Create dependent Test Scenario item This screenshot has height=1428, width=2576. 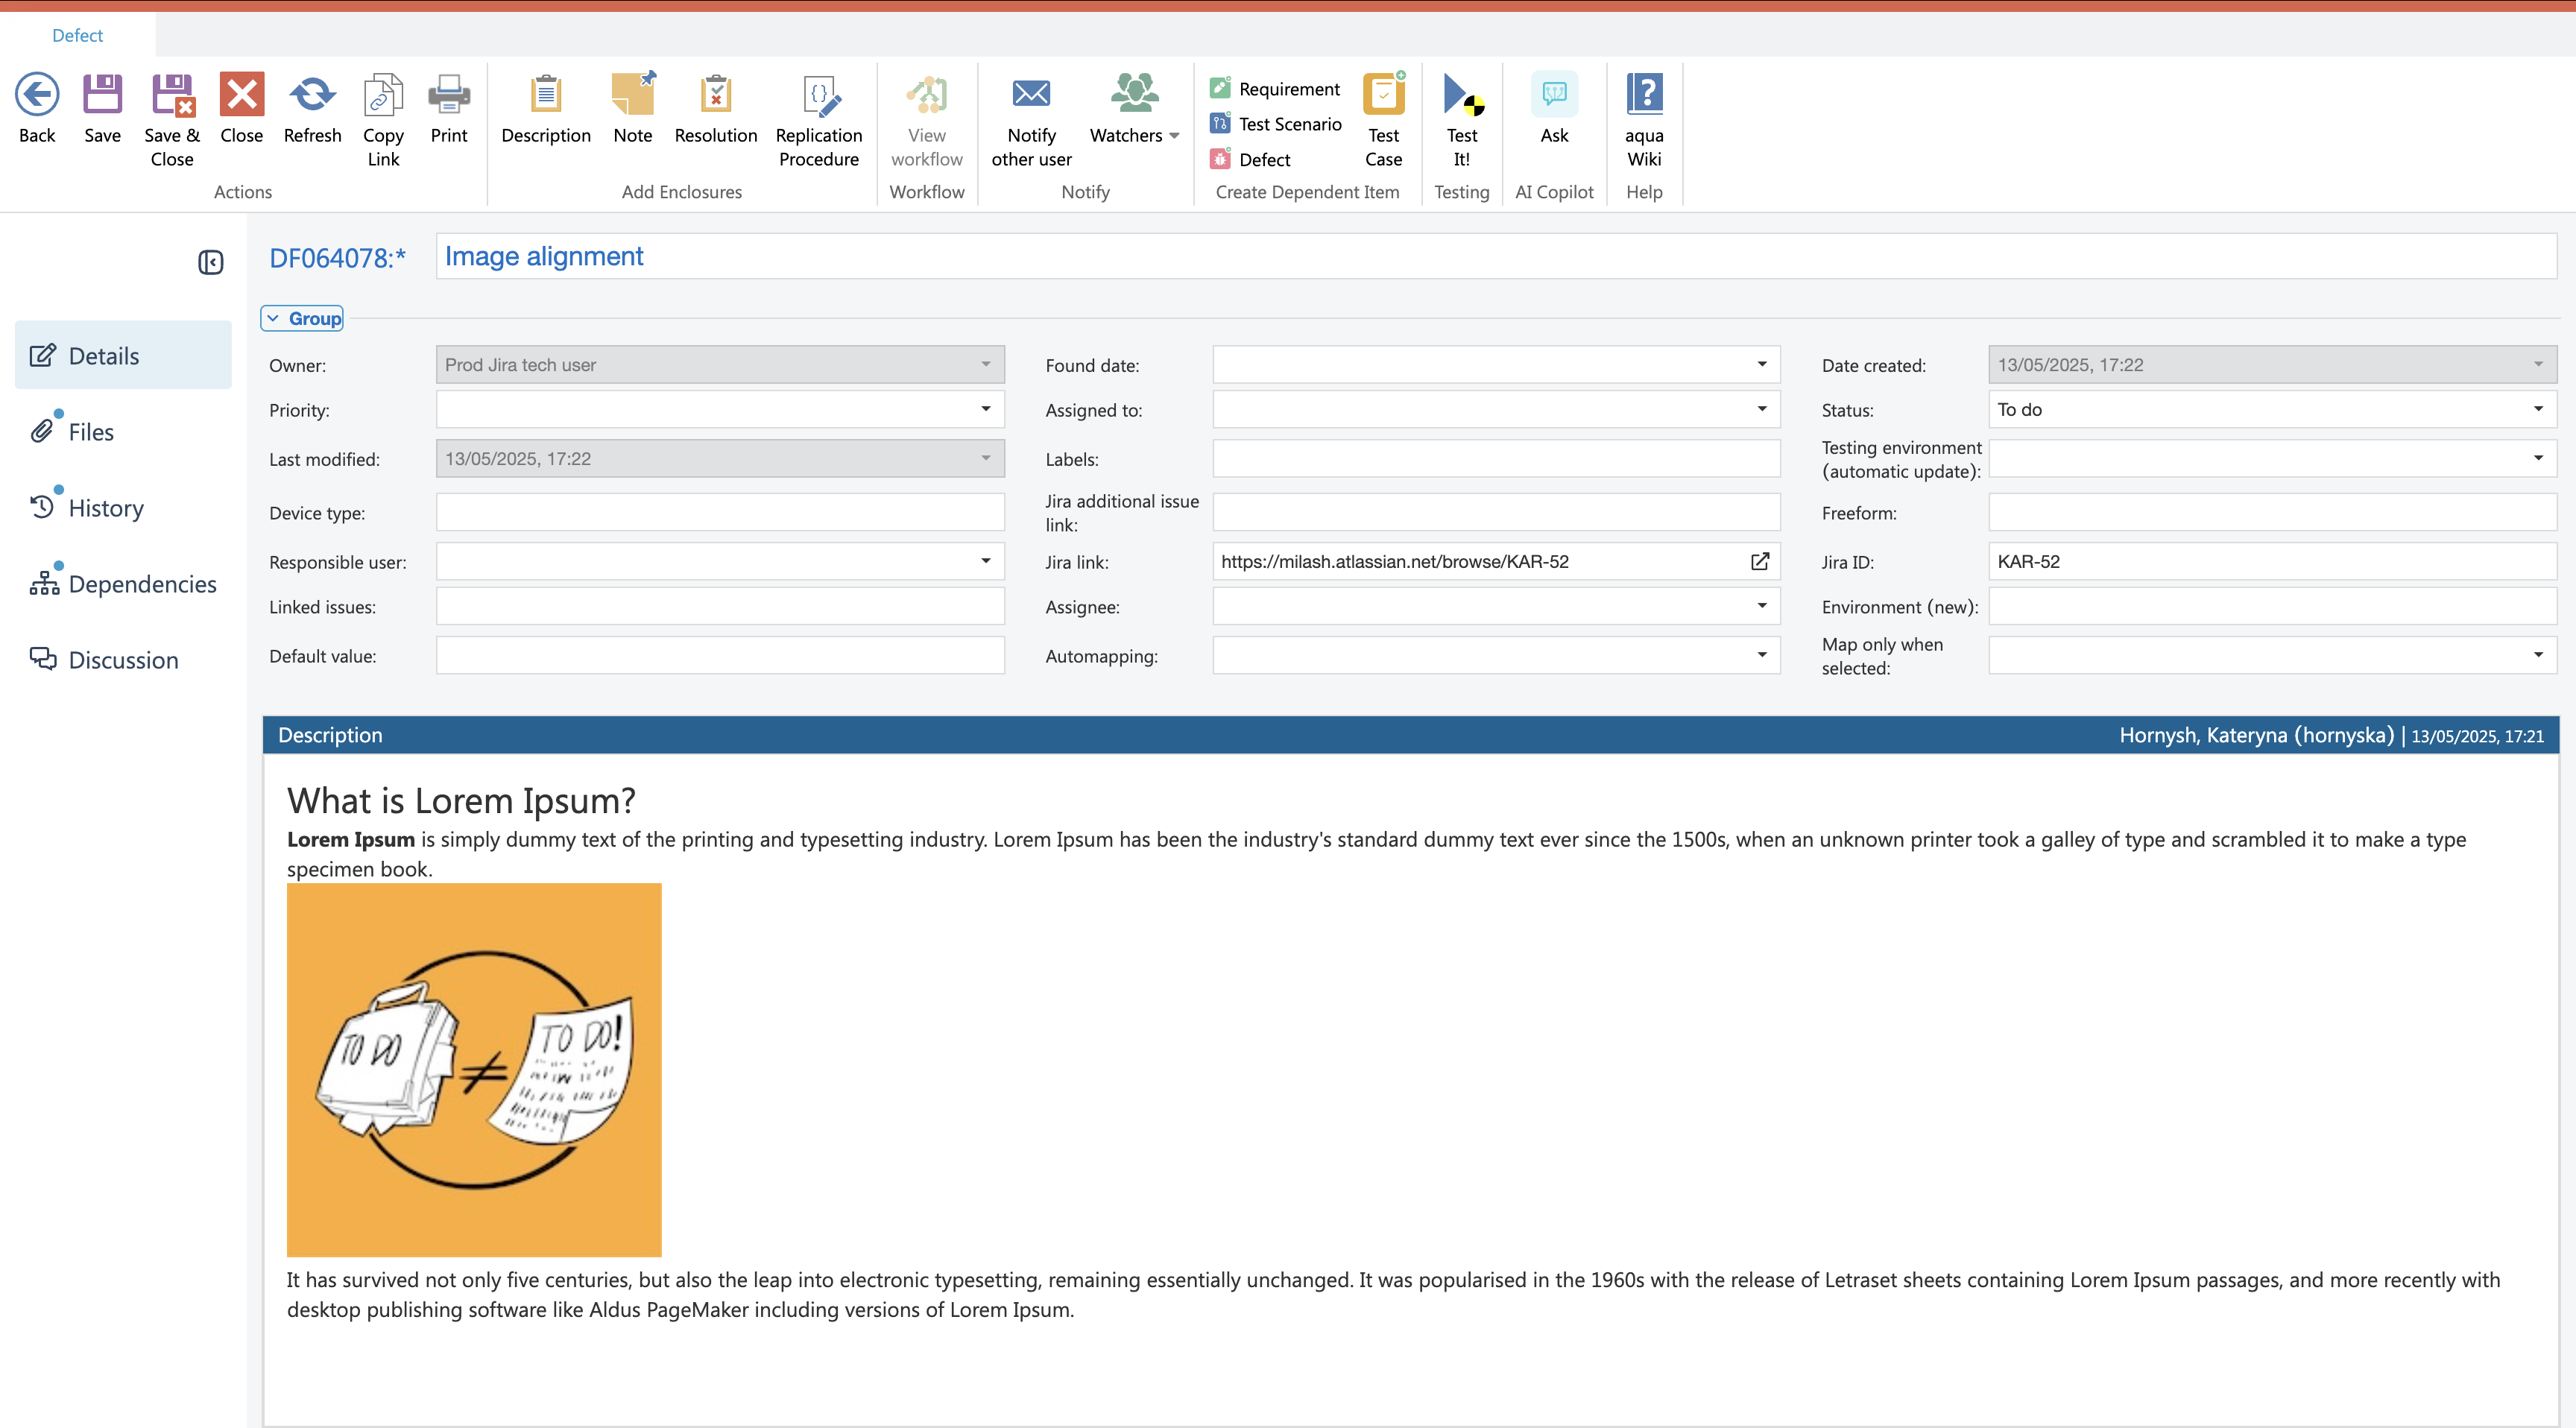coord(1289,124)
